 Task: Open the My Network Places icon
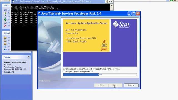pyautogui.click(x=5, y=50)
